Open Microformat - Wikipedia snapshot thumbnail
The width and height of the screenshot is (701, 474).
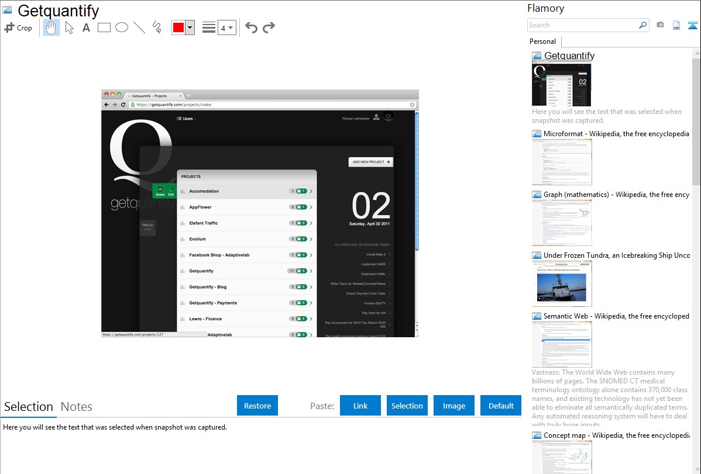point(562,162)
